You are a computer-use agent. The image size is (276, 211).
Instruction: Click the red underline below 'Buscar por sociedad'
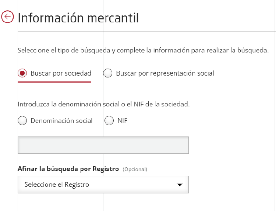coord(54,82)
